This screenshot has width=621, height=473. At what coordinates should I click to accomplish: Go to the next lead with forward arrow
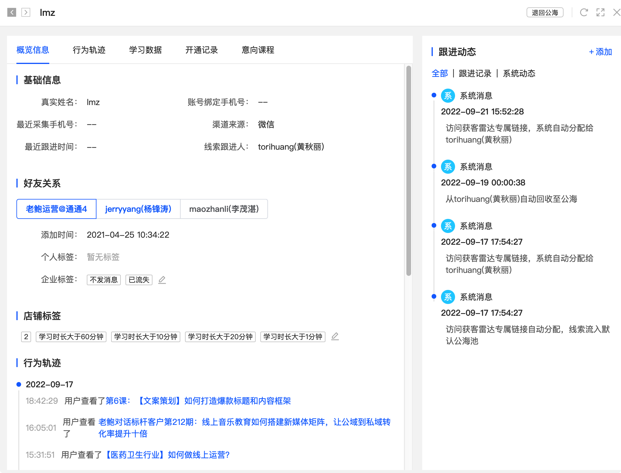click(x=26, y=12)
